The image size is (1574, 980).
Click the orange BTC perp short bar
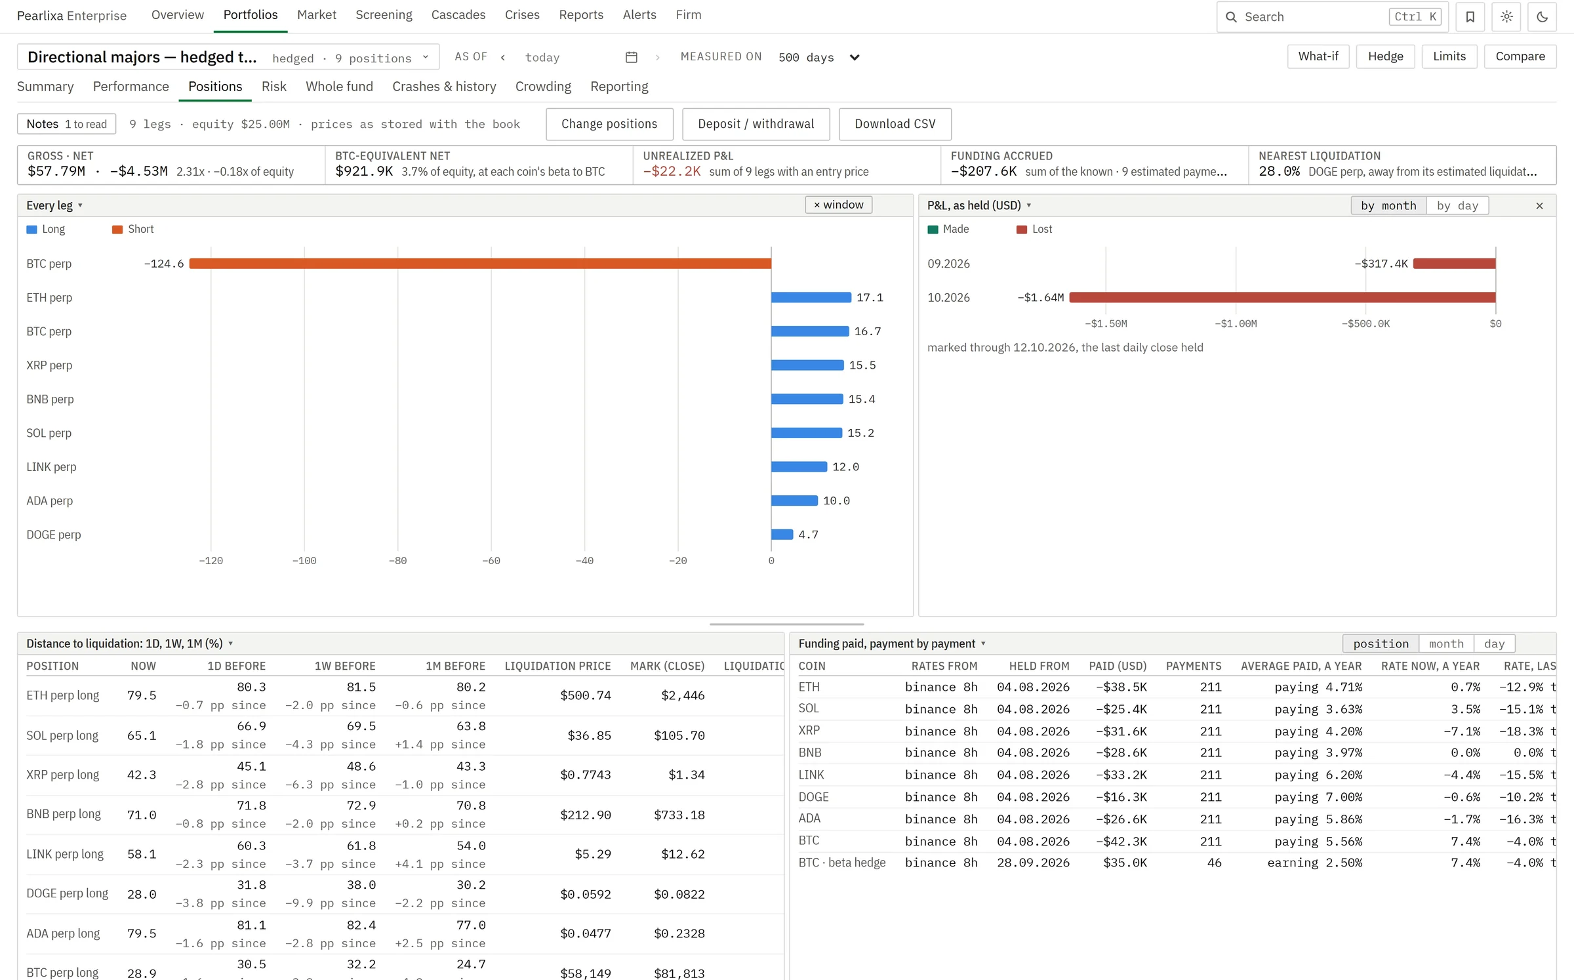point(480,264)
